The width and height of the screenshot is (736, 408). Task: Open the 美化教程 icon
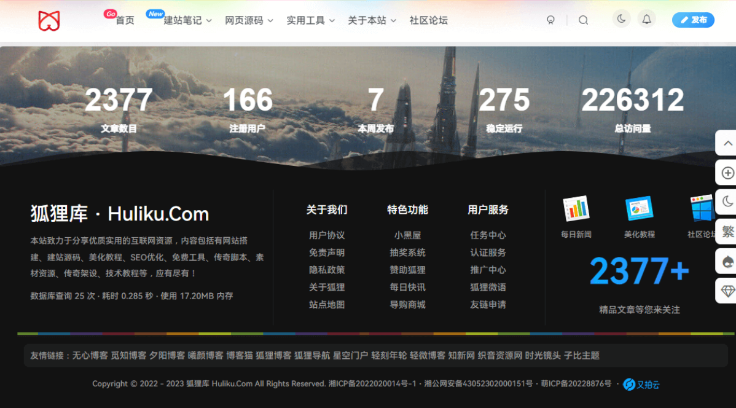640,208
